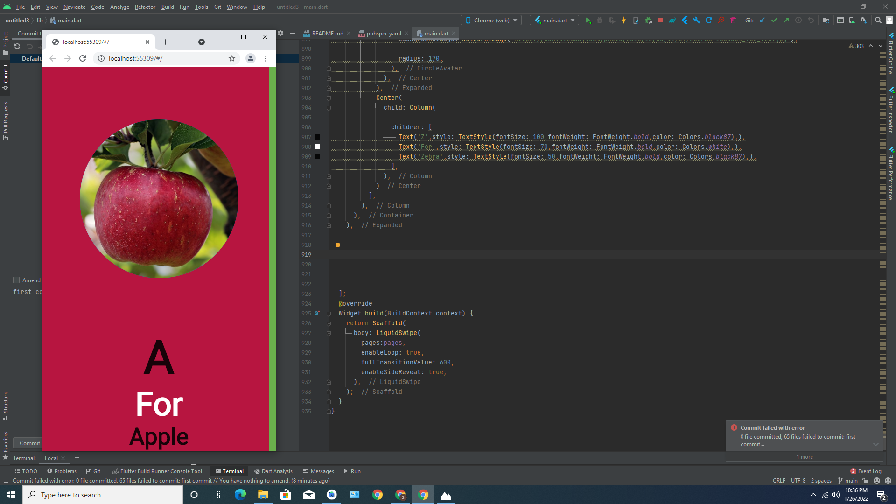Open the AVD Device Manager icon in the toolbar
The image size is (896, 504).
pos(851,20)
